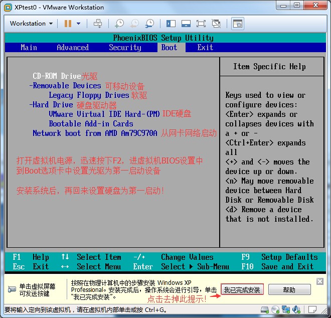Collapse the Removable Devices boot entry
The image size is (331, 318).
[65, 86]
